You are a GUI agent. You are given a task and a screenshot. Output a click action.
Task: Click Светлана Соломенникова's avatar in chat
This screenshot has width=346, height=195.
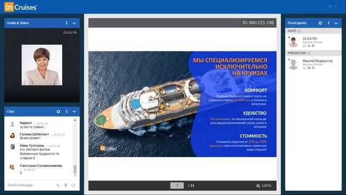(12, 167)
